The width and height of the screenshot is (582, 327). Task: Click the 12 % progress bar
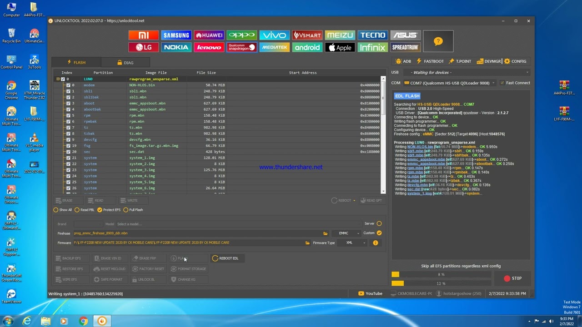[x=441, y=283]
